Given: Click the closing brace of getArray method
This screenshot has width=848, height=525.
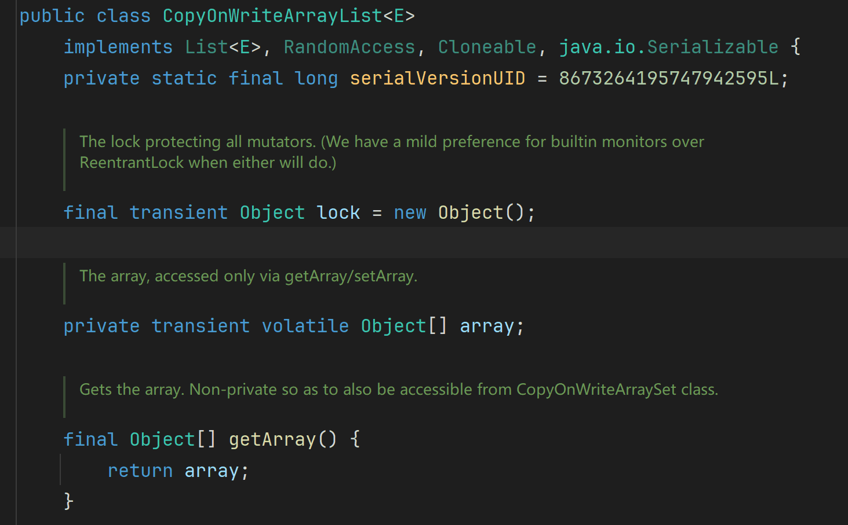Looking at the screenshot, I should click(68, 500).
